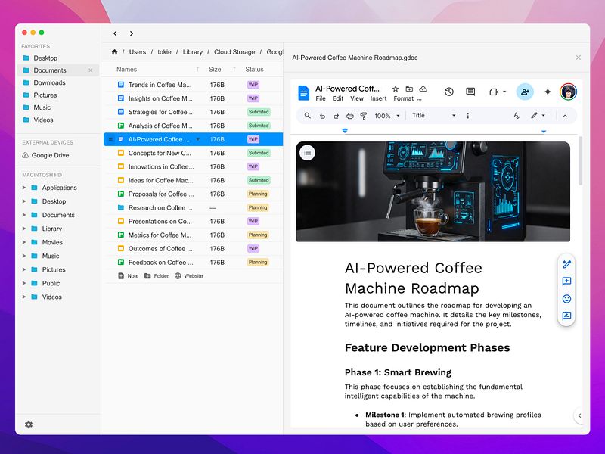Click the print icon in Docs toolbar

click(349, 116)
